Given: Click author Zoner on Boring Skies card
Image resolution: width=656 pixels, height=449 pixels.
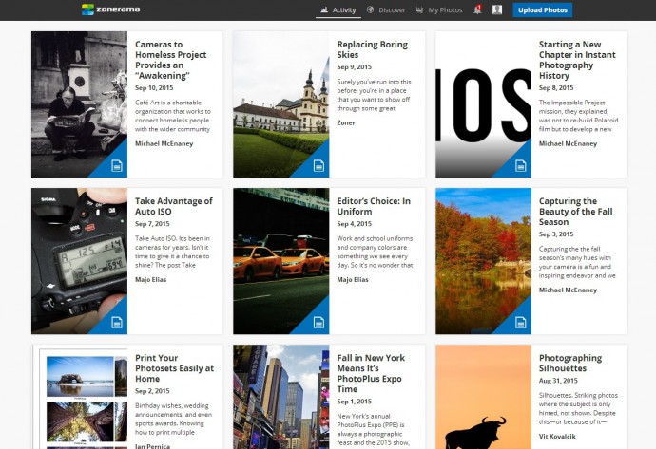Looking at the screenshot, I should (x=345, y=122).
